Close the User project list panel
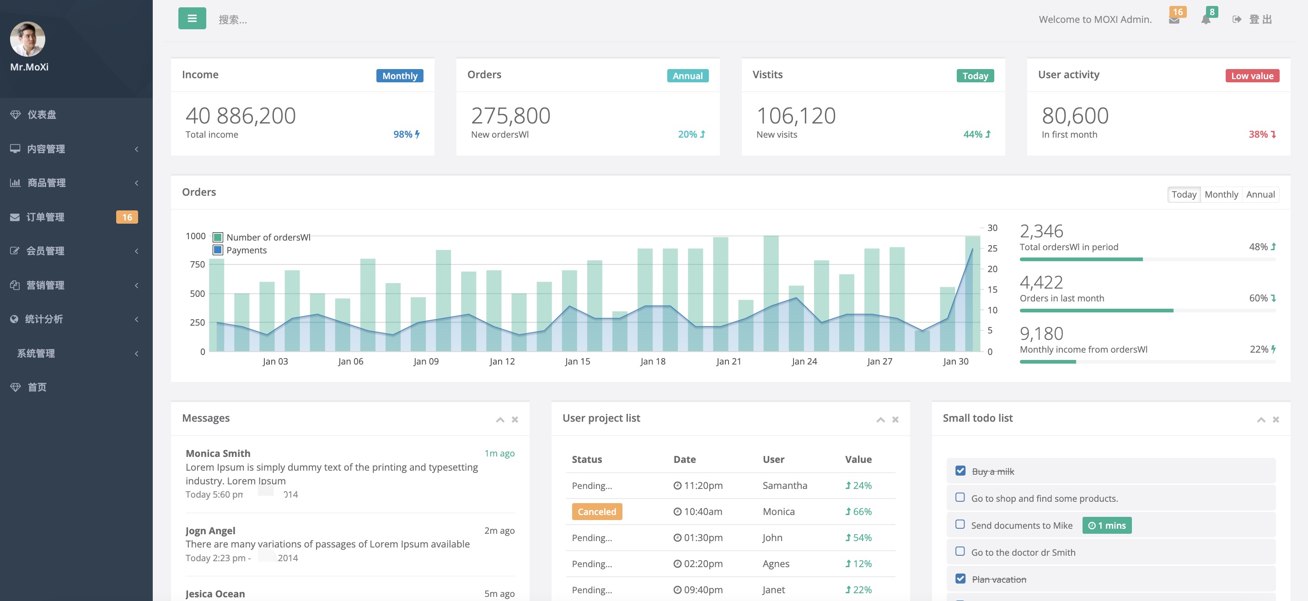Image resolution: width=1308 pixels, height=601 pixels. click(x=895, y=419)
